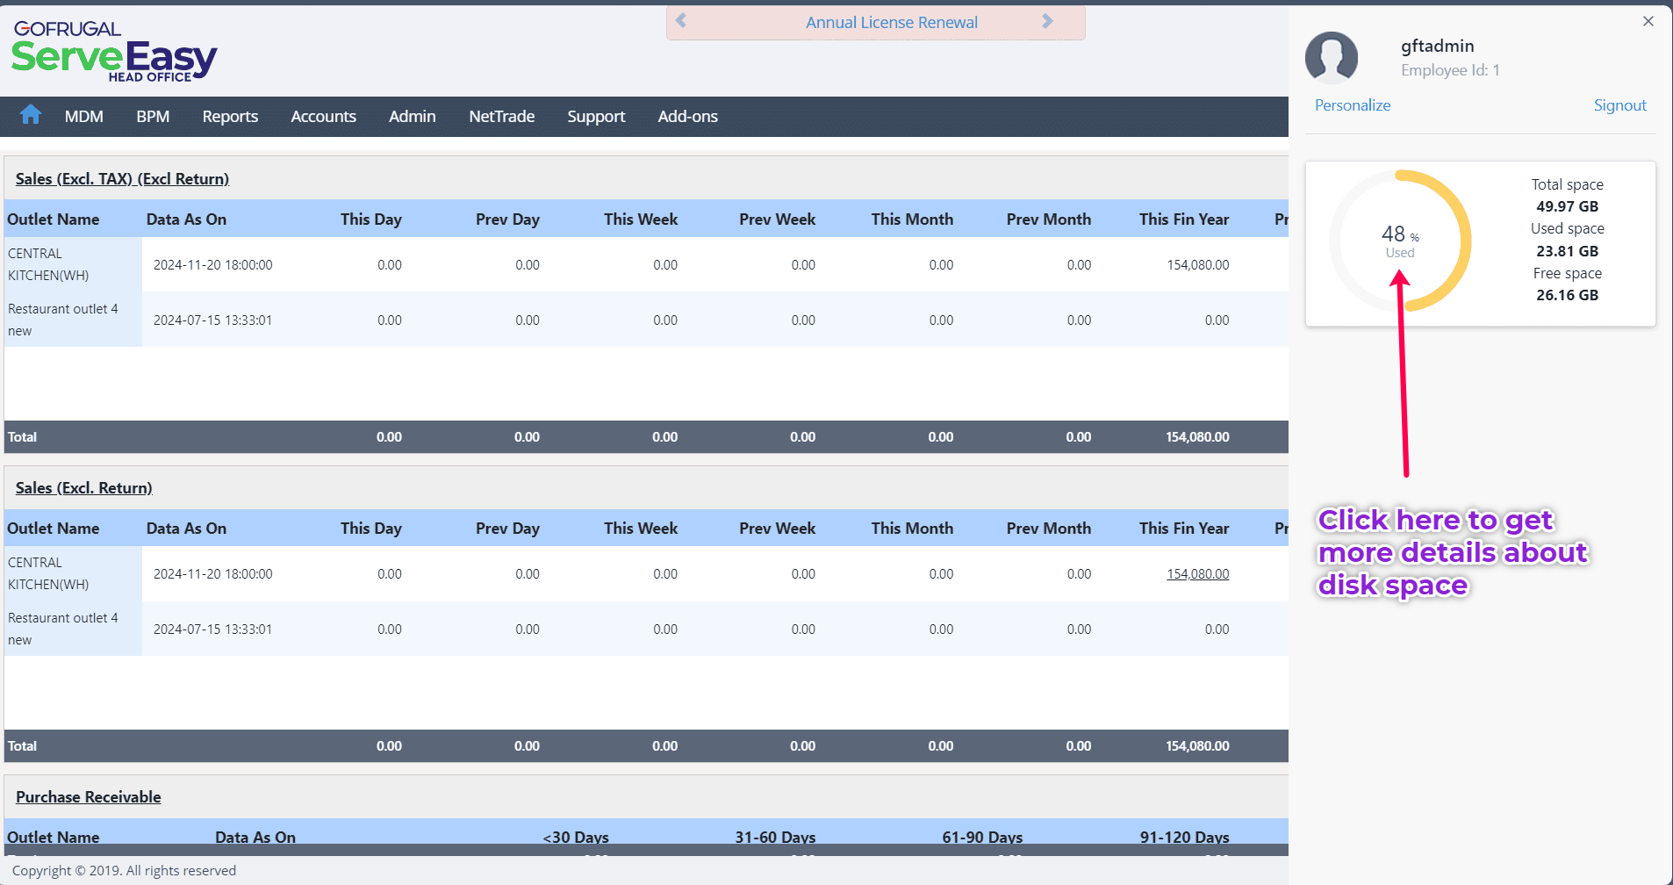Click the 61-90 Days column header

982,837
